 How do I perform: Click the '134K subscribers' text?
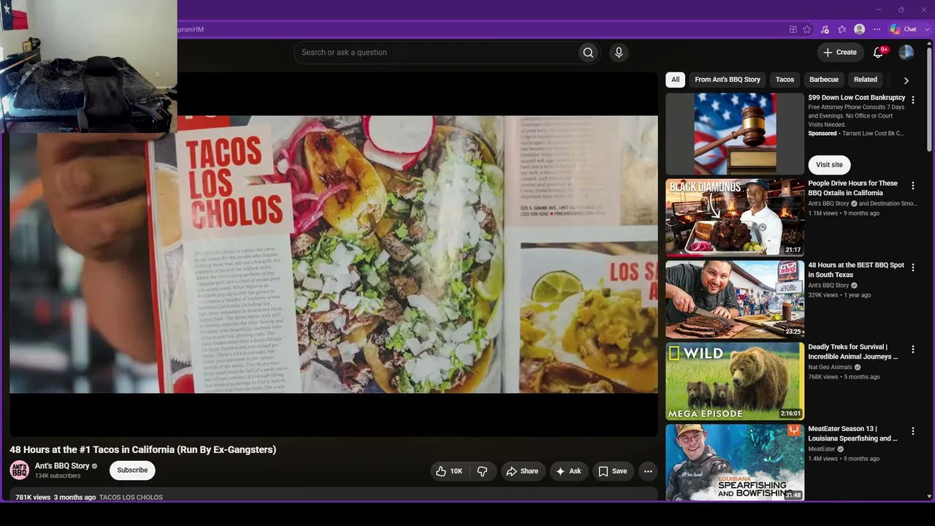click(58, 476)
